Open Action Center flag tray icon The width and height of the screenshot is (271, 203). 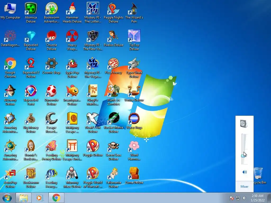click(x=231, y=198)
